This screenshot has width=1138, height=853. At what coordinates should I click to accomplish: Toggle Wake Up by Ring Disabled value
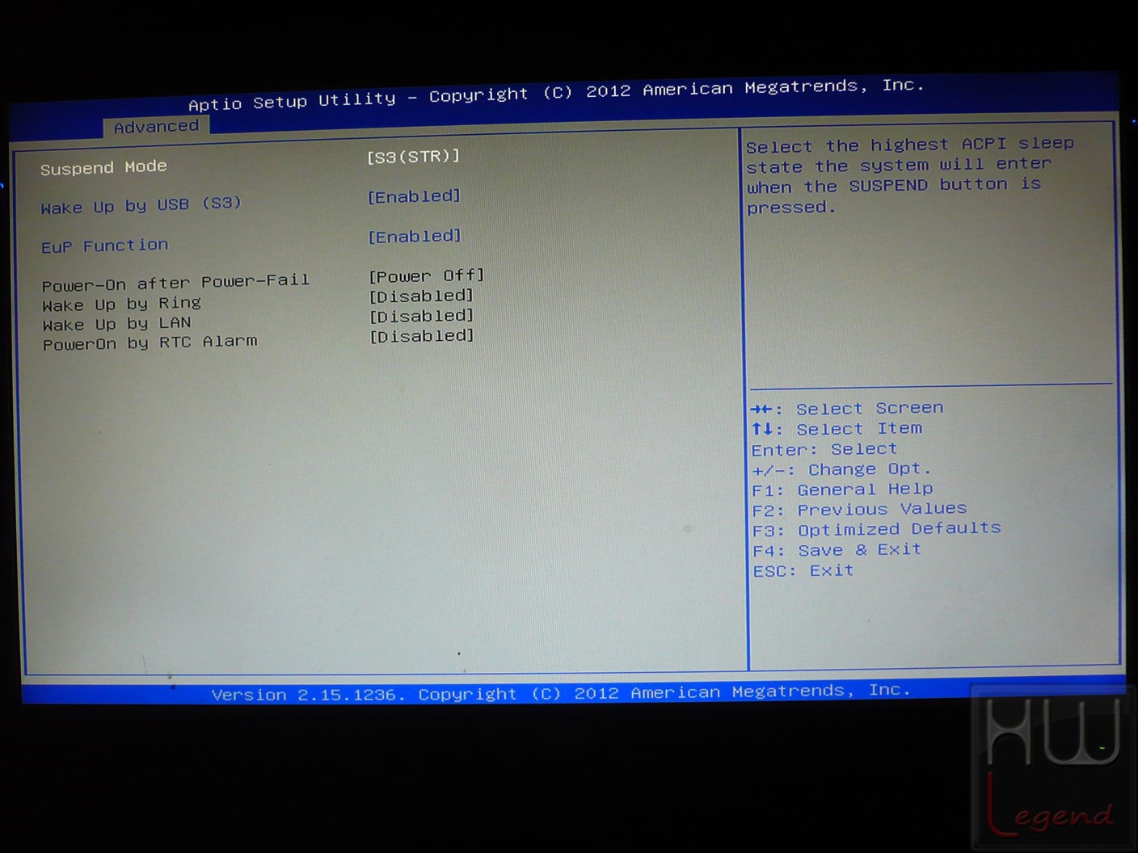pos(421,296)
